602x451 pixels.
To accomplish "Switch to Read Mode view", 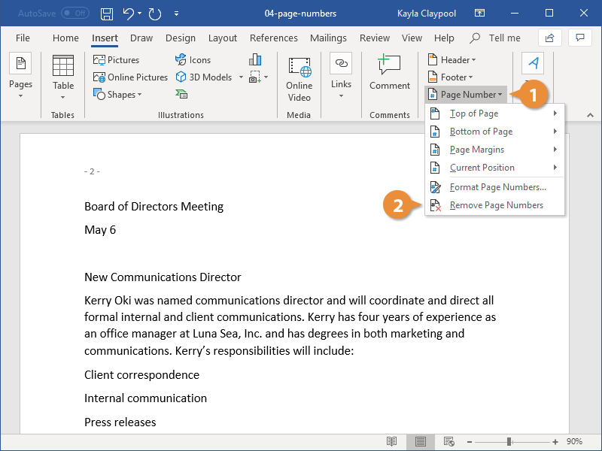I will pyautogui.click(x=391, y=441).
